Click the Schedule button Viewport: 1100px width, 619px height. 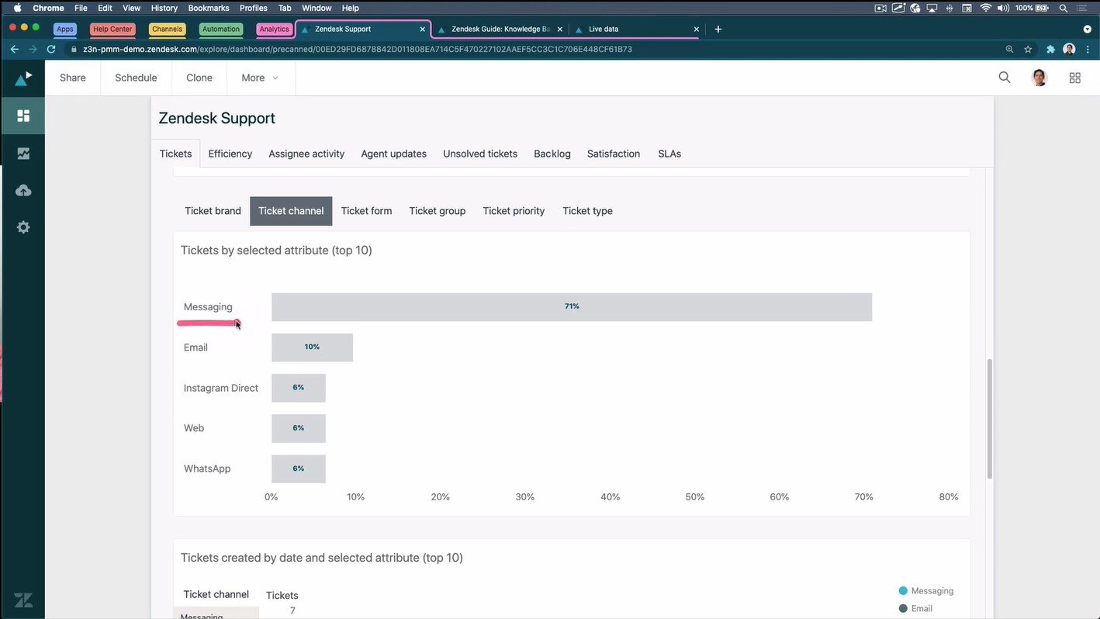coord(136,78)
